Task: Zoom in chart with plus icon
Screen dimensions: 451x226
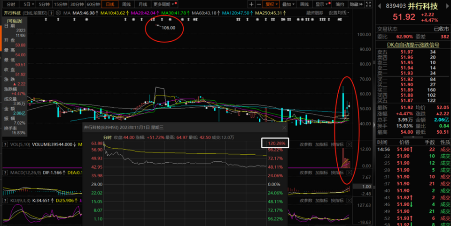Action: (x=252, y=4)
